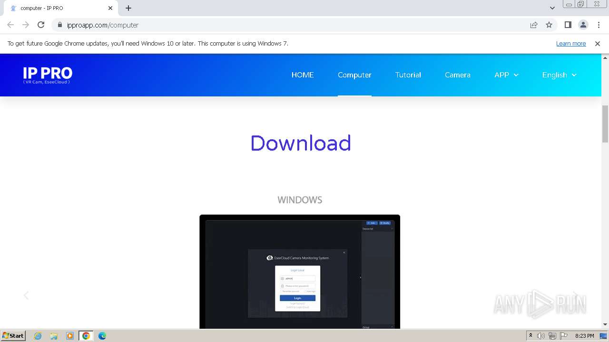Click the network tray icon
Screen dimensions: 609x342
pos(552,336)
